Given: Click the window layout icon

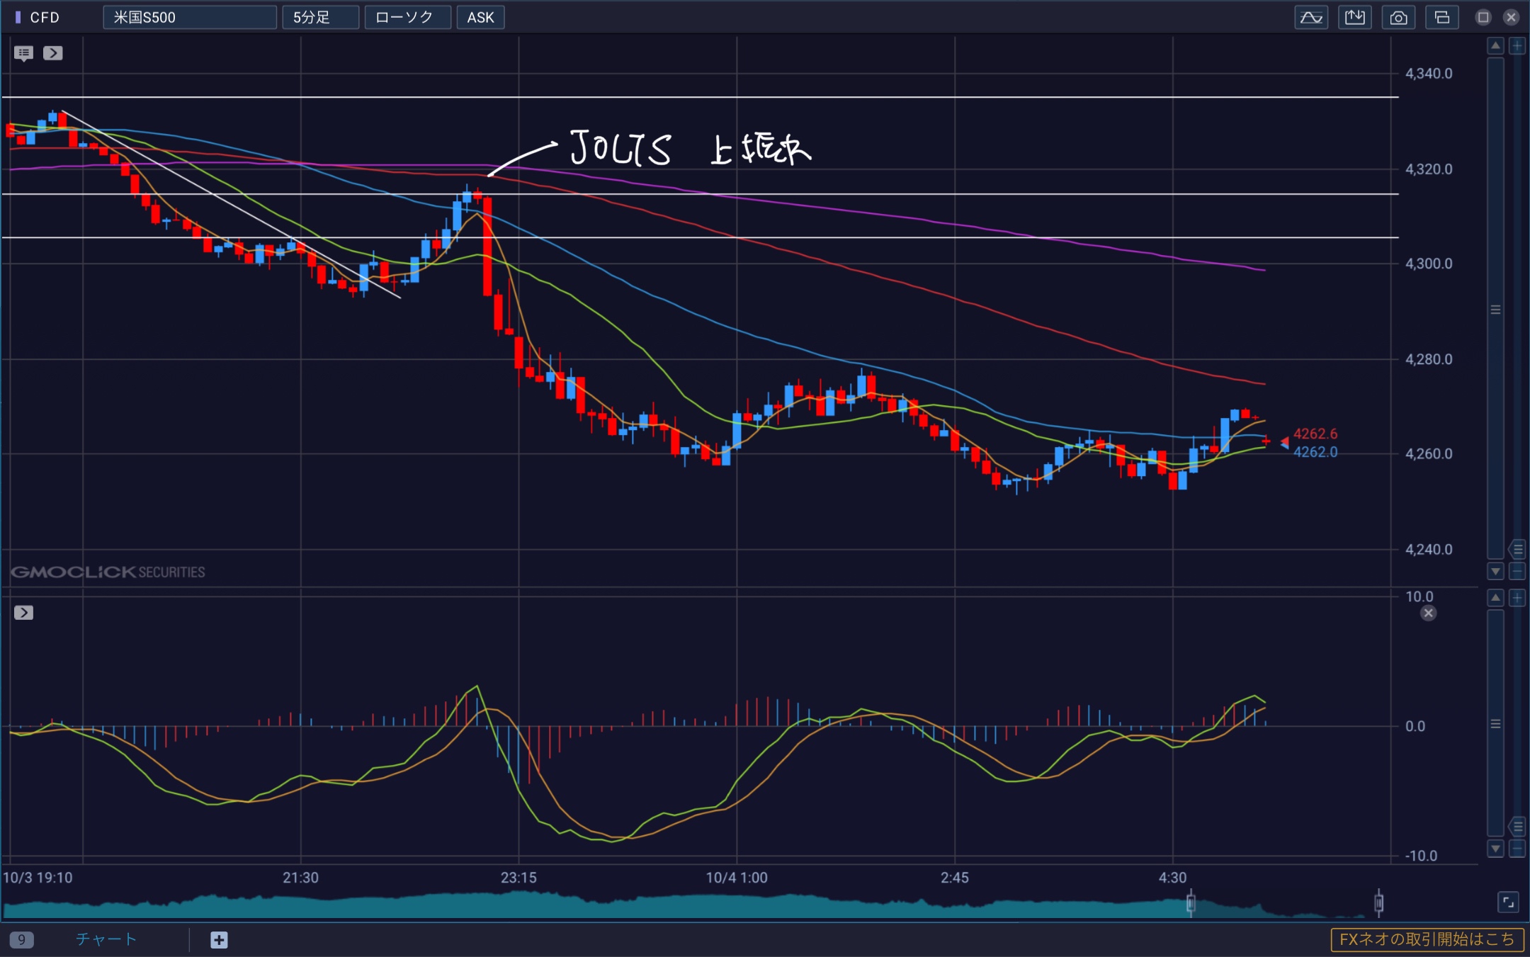Looking at the screenshot, I should pos(1441,18).
